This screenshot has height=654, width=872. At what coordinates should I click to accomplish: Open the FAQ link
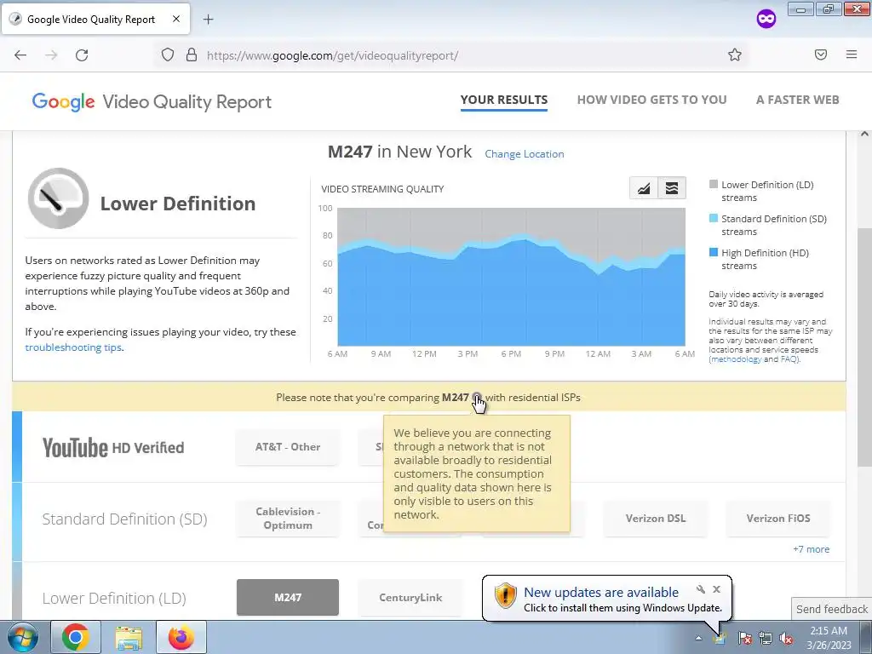[789, 359]
